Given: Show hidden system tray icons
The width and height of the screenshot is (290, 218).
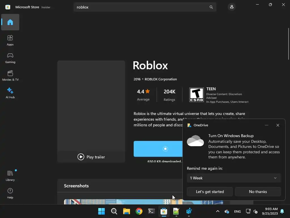Looking at the screenshot, I should click(218, 211).
